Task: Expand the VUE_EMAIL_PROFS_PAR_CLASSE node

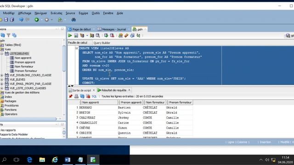Action: point(2,84)
